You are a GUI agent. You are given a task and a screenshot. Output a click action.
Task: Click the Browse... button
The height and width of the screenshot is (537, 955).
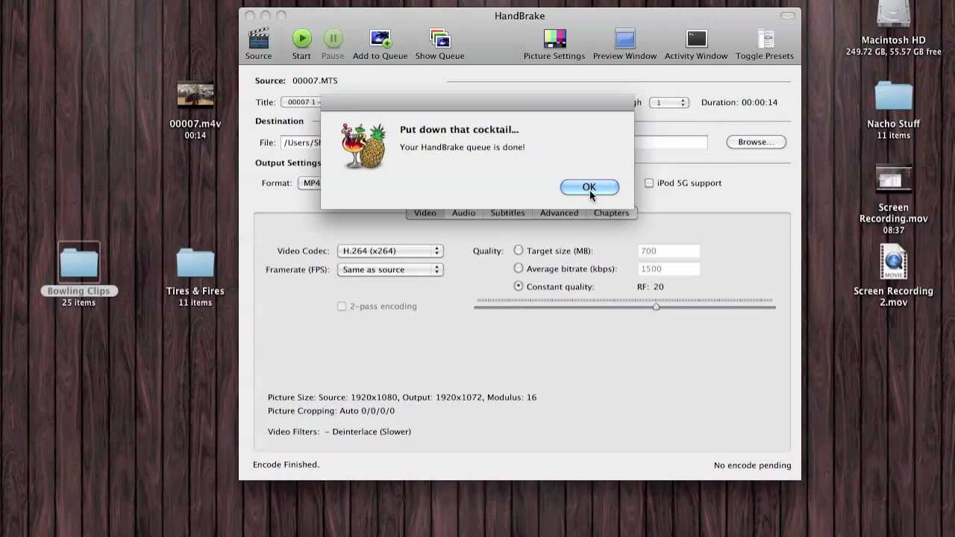coord(756,142)
